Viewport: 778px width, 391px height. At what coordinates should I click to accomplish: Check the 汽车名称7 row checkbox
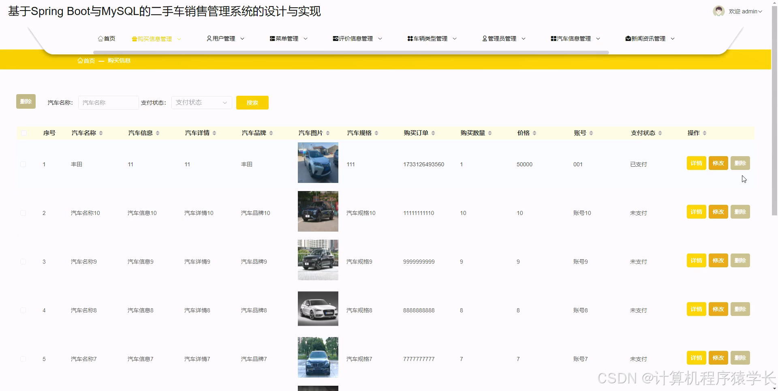click(x=23, y=359)
